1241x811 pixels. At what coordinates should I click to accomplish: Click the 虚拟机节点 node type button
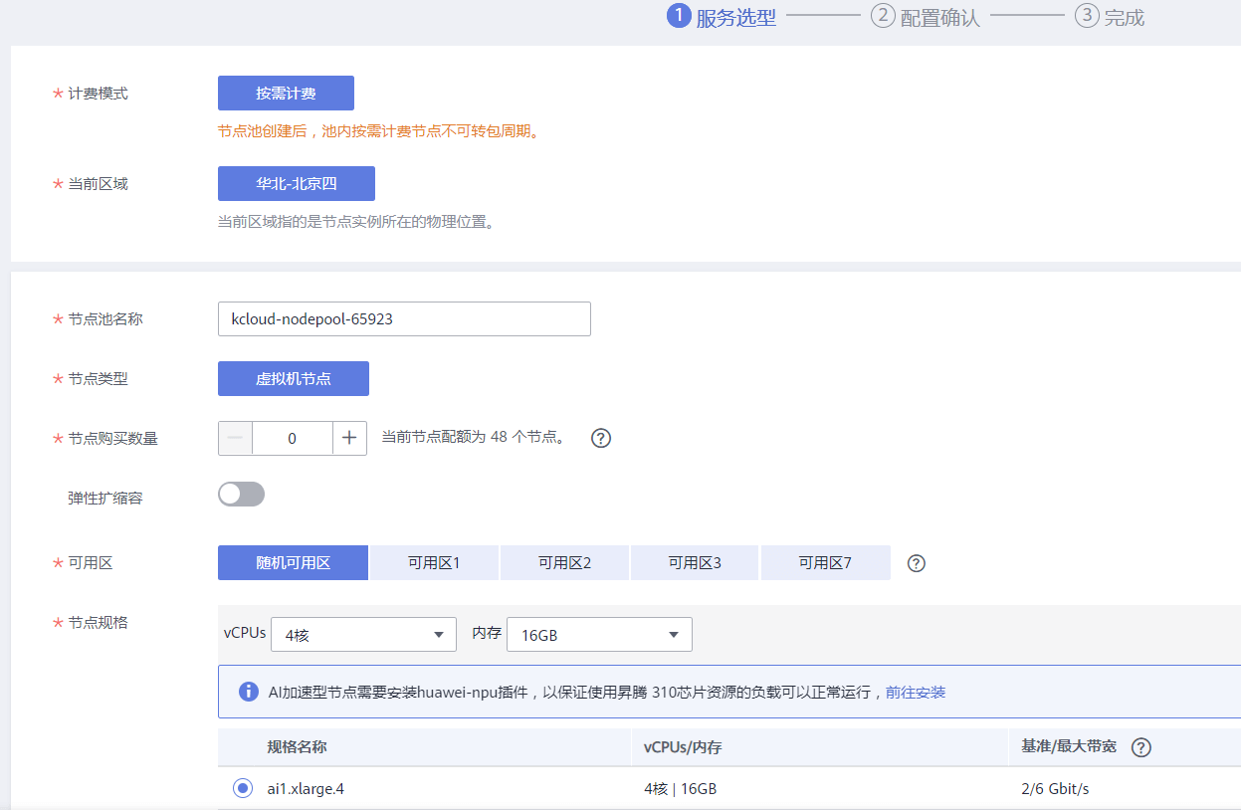[294, 378]
